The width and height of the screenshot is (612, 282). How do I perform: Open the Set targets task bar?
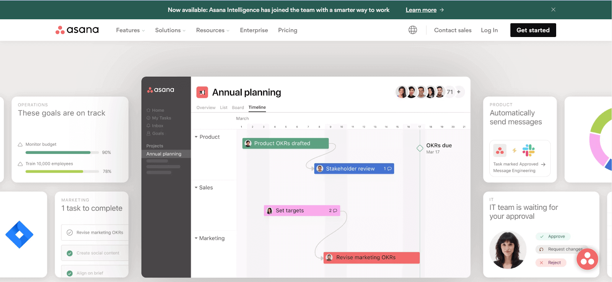[x=302, y=211]
